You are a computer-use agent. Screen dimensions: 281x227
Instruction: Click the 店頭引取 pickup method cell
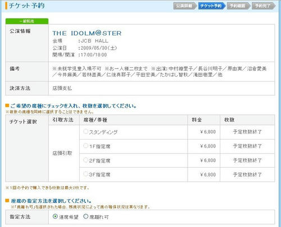click(62, 154)
